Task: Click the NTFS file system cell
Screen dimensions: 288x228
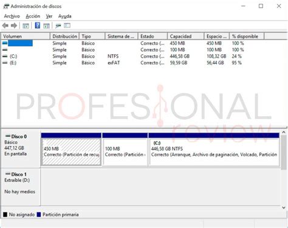Action: [113, 57]
